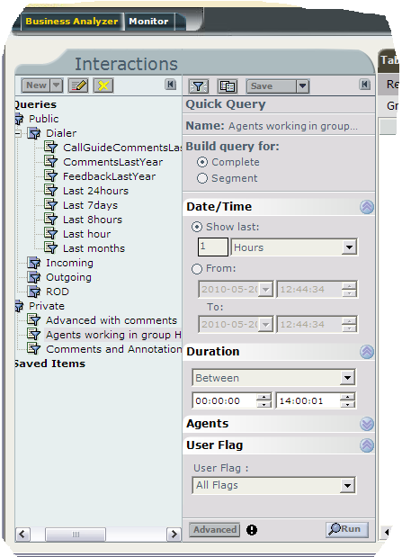Select the Segment radio button
Image resolution: width=411 pixels, height=557 pixels.
(x=202, y=178)
